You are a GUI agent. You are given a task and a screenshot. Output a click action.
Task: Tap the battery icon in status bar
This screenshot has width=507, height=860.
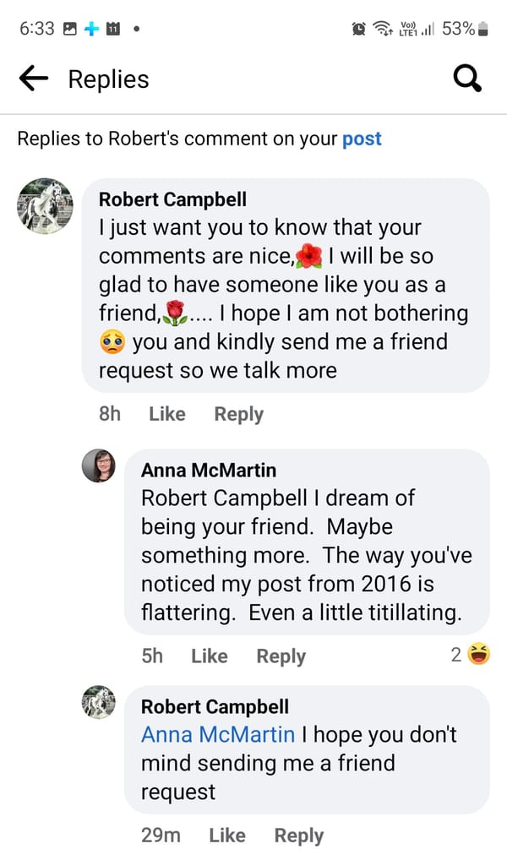click(483, 29)
